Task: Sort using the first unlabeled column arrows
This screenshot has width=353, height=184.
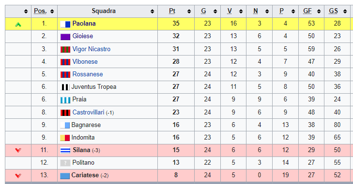Action: click(x=26, y=11)
